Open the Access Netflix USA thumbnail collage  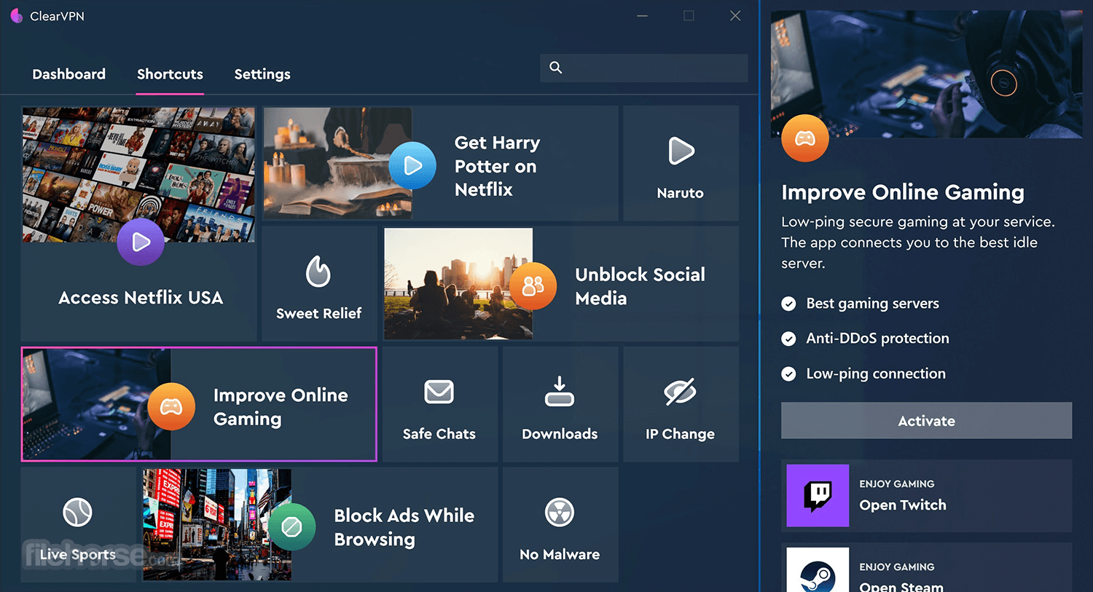tap(138, 175)
